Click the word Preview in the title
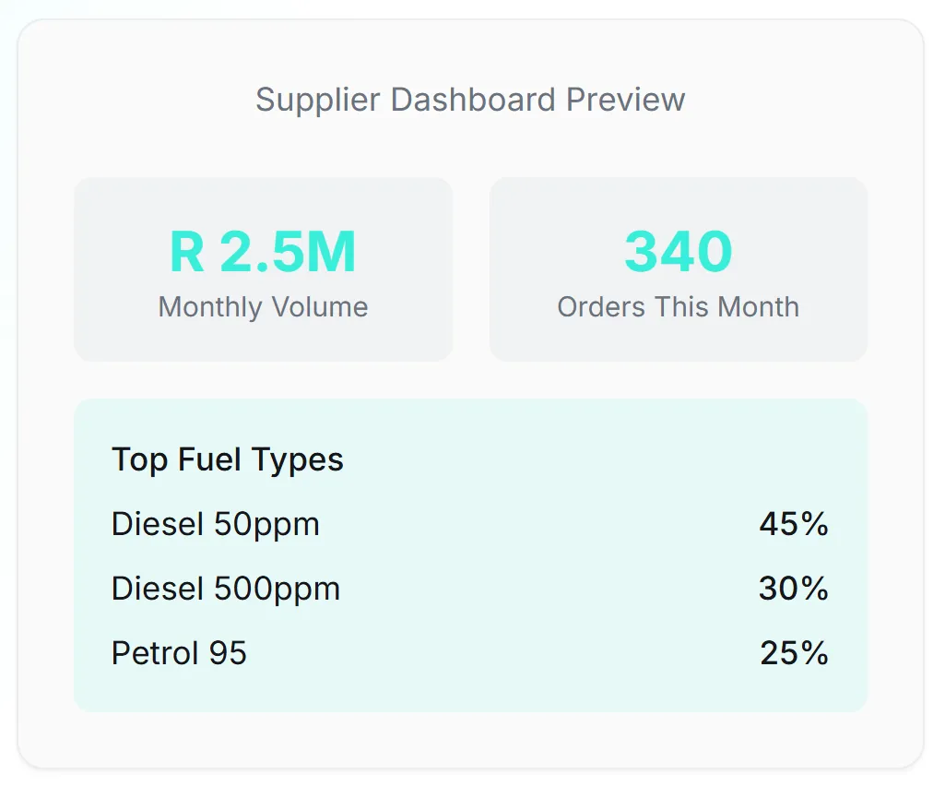Screen dimensions: 945x798 (625, 100)
